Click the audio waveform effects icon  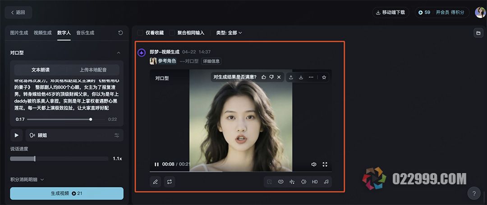click(x=292, y=182)
